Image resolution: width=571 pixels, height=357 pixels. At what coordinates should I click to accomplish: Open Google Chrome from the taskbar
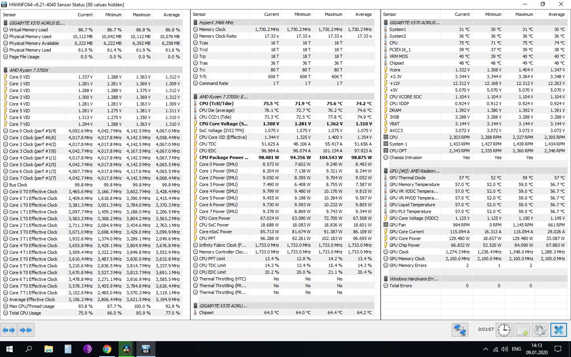point(107,349)
